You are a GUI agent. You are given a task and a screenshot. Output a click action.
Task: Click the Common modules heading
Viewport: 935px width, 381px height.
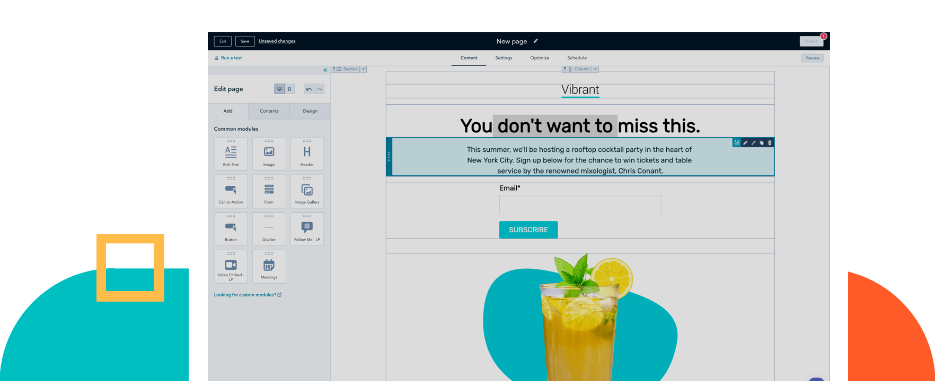(x=236, y=129)
